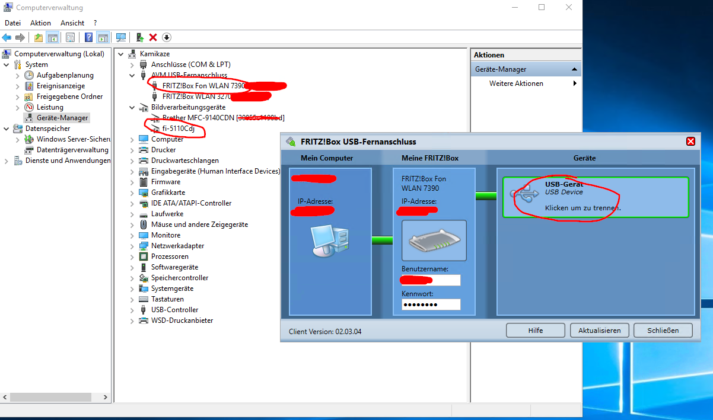713x420 pixels.
Task: Select the Speichercontroller category
Action: [x=180, y=278]
